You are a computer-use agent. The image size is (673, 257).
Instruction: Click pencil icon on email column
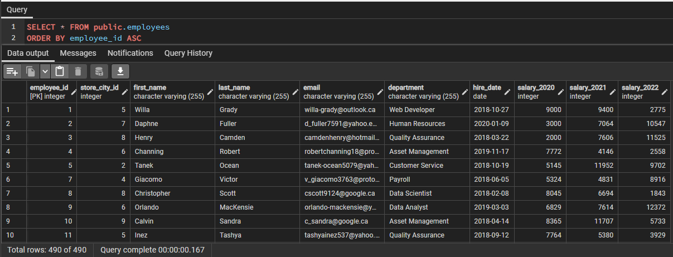click(x=380, y=91)
